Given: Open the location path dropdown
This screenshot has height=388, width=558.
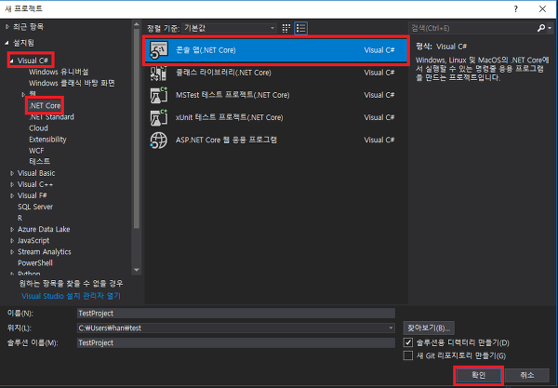Looking at the screenshot, I should [391, 328].
